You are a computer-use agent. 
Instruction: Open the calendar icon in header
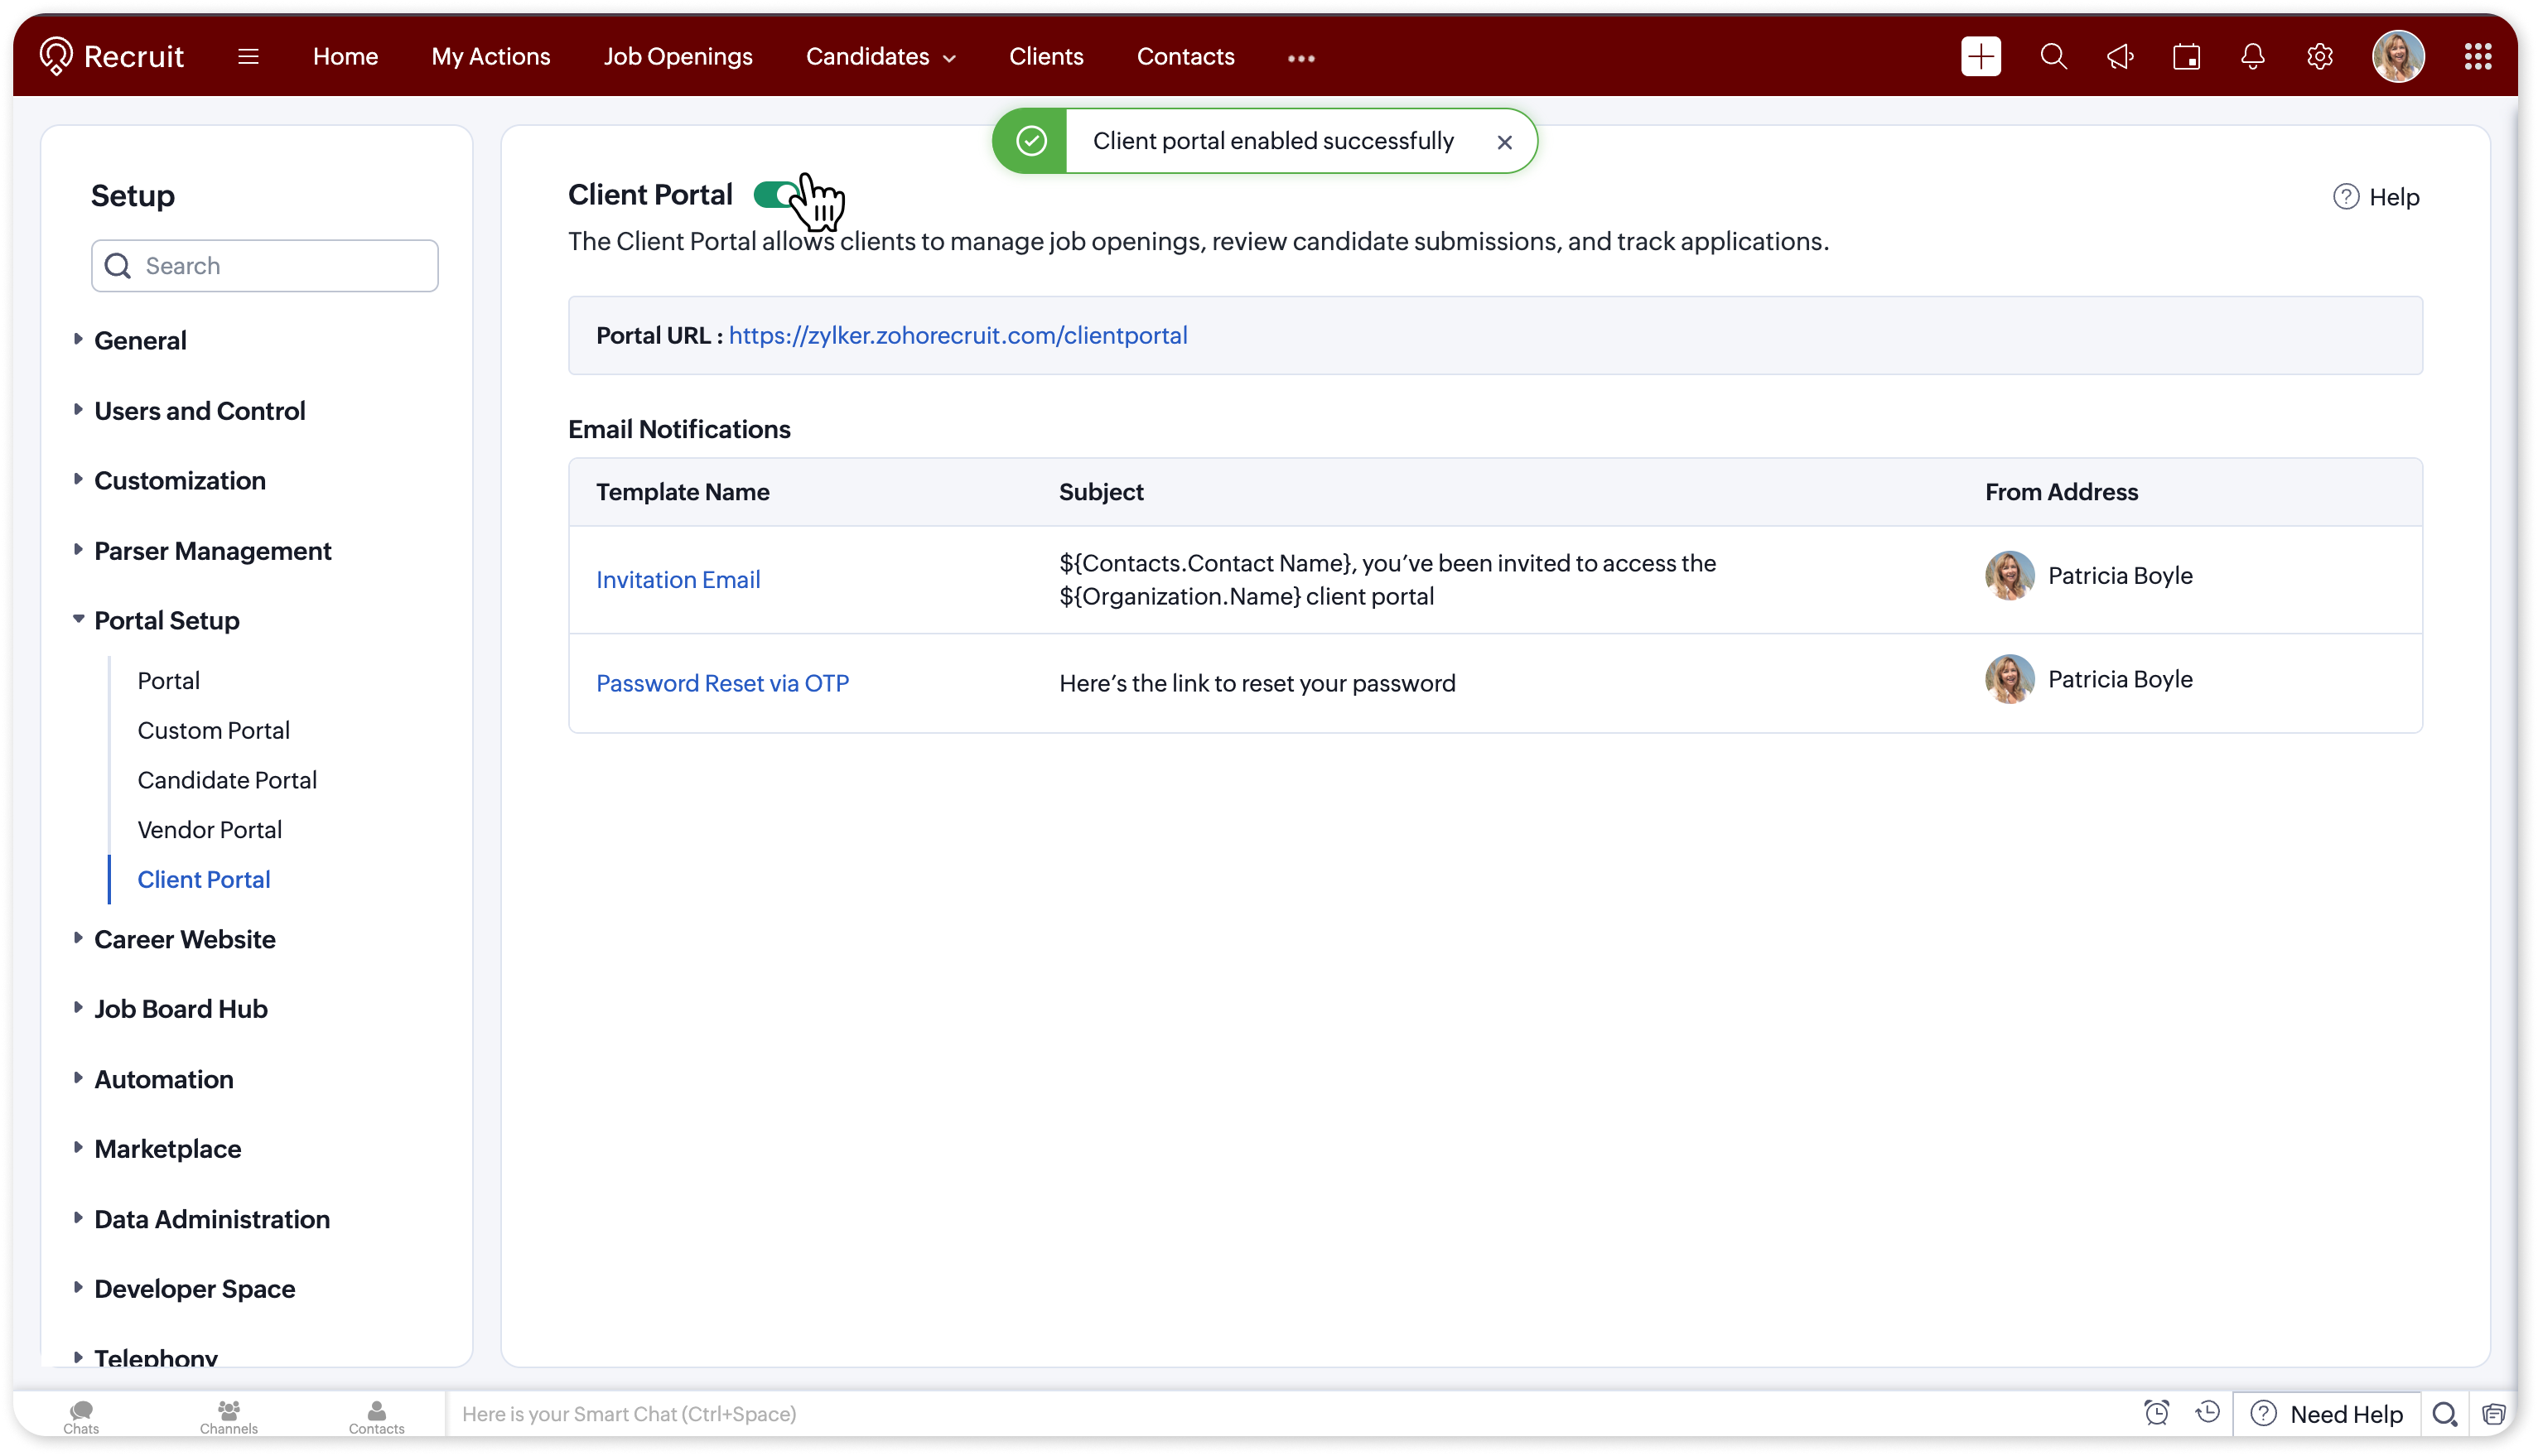point(2186,57)
